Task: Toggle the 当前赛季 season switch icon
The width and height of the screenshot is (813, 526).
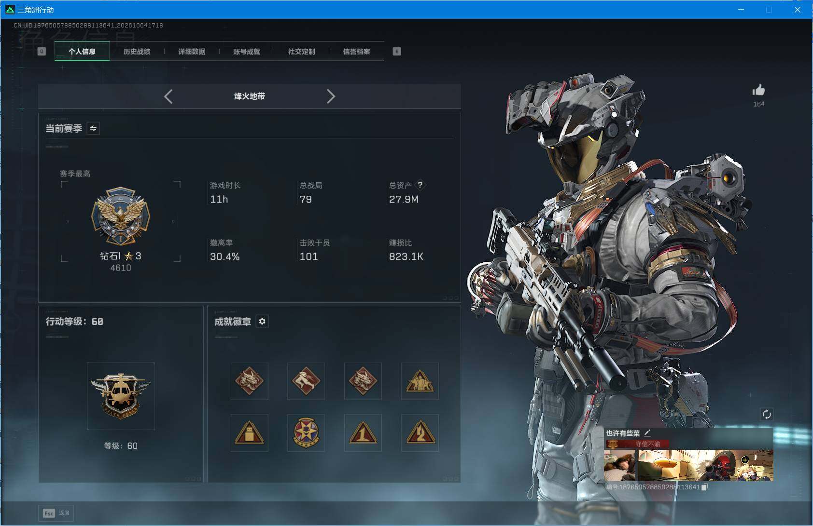Action: point(93,128)
